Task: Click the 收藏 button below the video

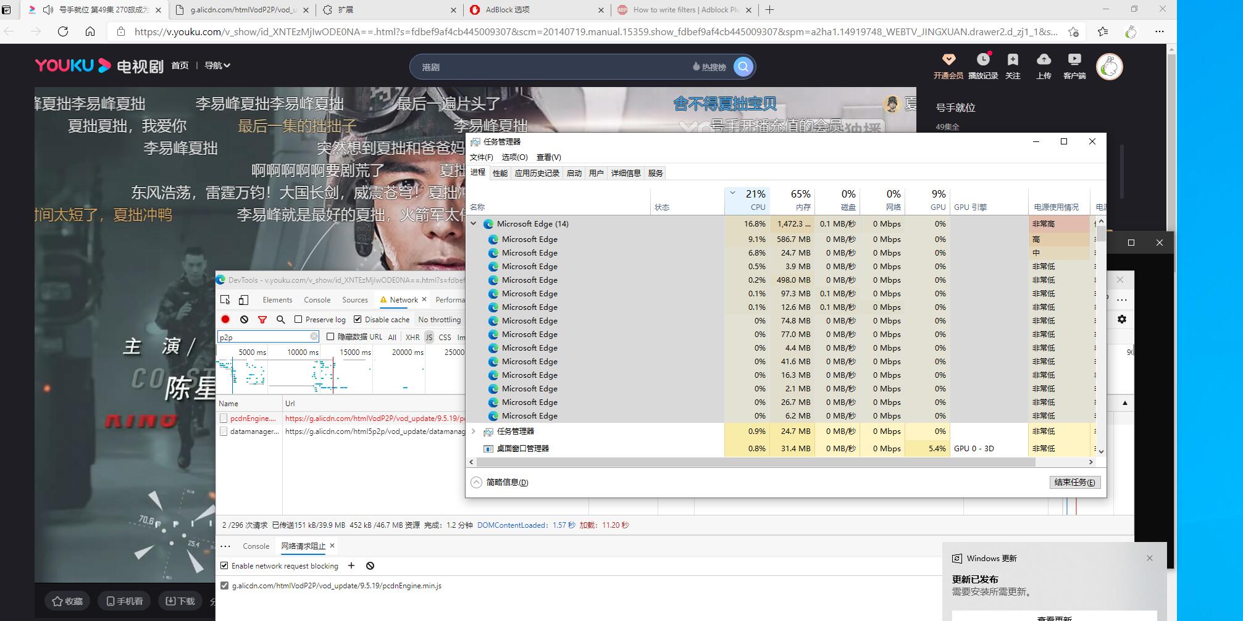Action: [67, 601]
